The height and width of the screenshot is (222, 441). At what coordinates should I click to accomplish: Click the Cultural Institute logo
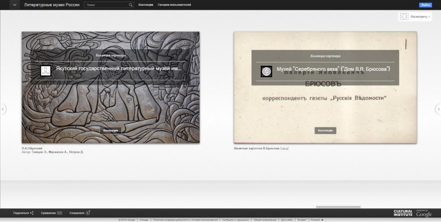pyautogui.click(x=403, y=213)
